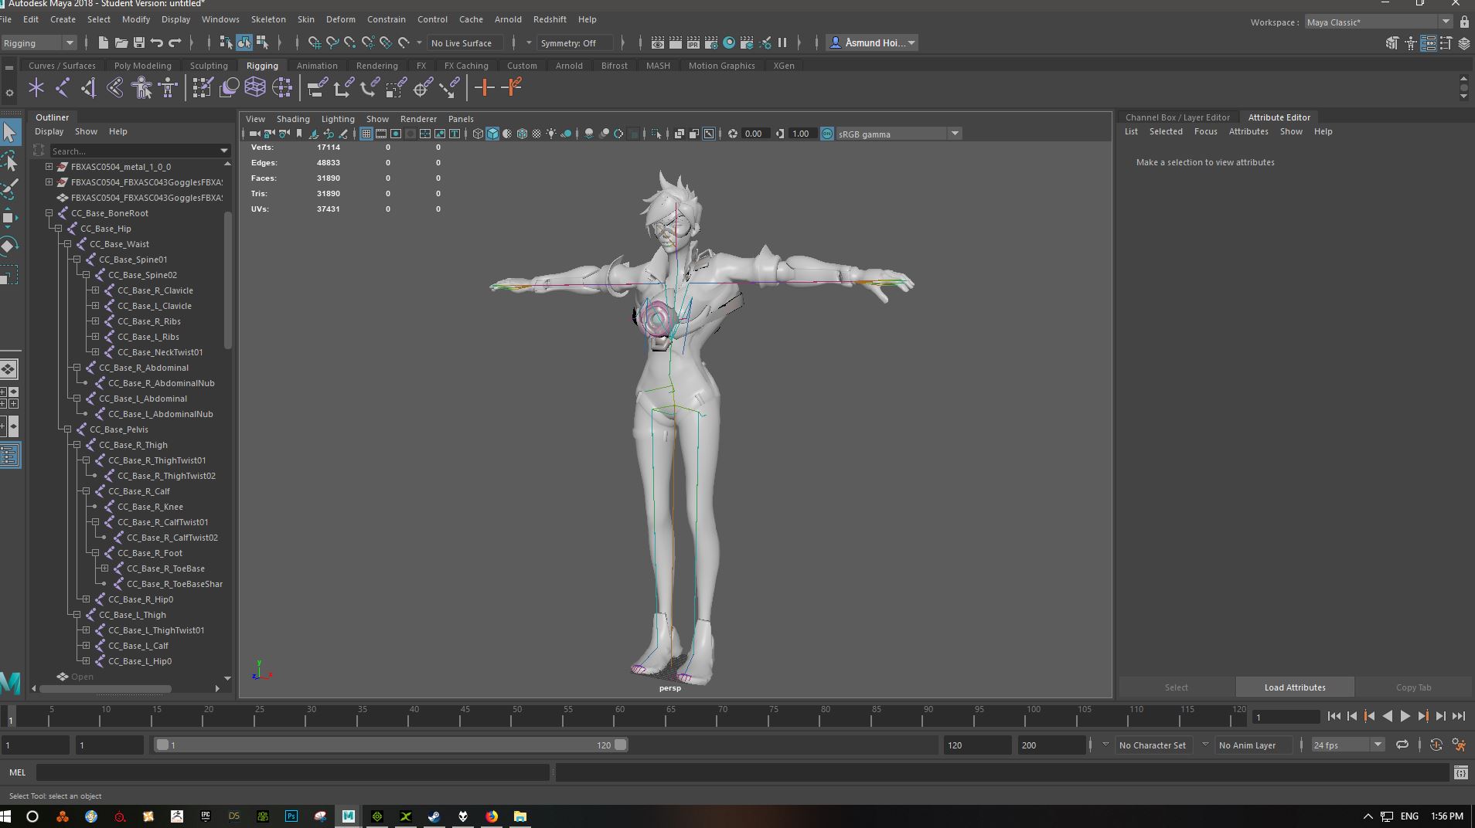Image resolution: width=1475 pixels, height=828 pixels.
Task: Open the Render Settings icon
Action: point(711,42)
